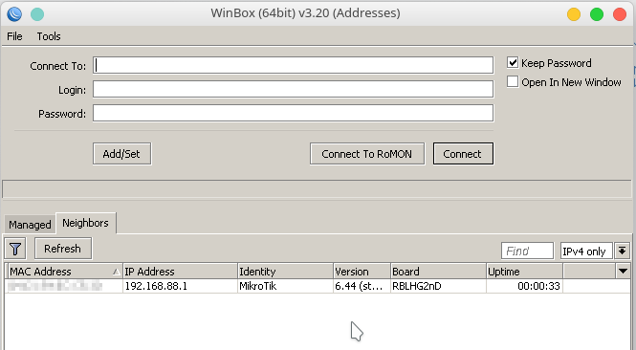Click the Connect button
Screen dimensions: 636x350
[463, 154]
